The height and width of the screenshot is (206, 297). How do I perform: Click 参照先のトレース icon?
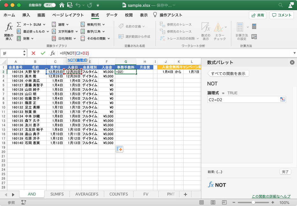(162, 31)
